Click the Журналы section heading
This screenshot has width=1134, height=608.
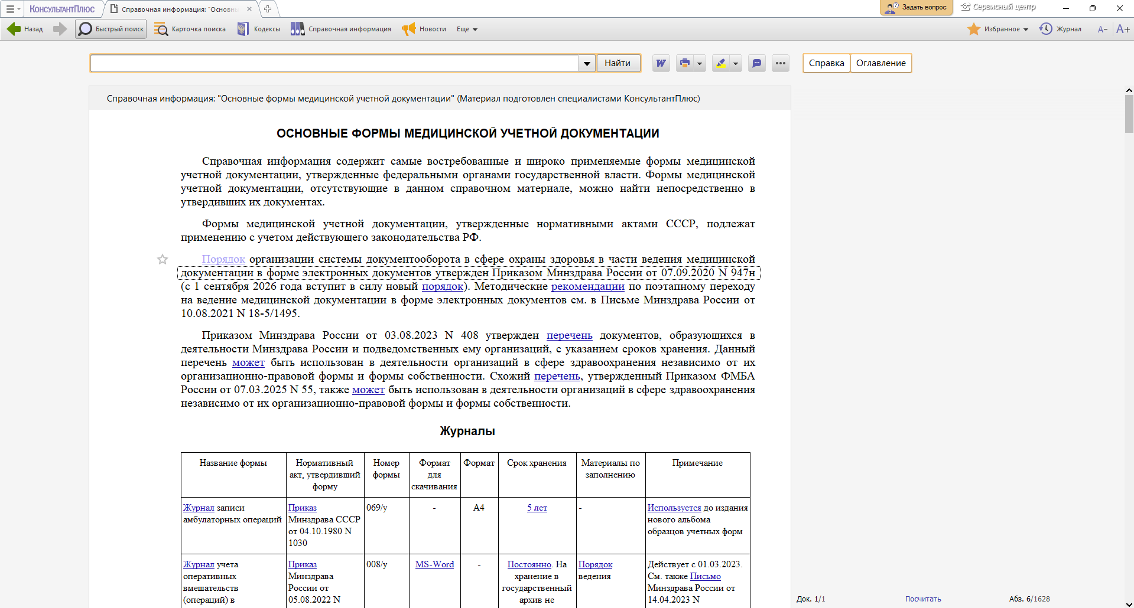click(x=467, y=431)
